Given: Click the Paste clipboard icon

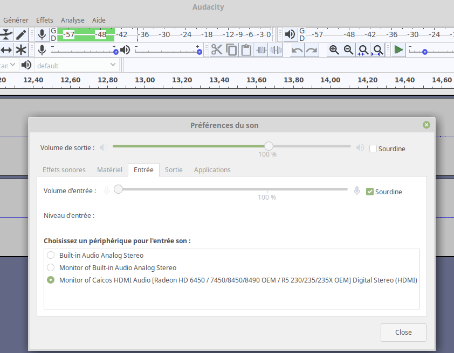Looking at the screenshot, I should (x=246, y=50).
